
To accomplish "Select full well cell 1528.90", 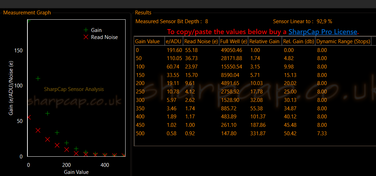I will (230, 100).
